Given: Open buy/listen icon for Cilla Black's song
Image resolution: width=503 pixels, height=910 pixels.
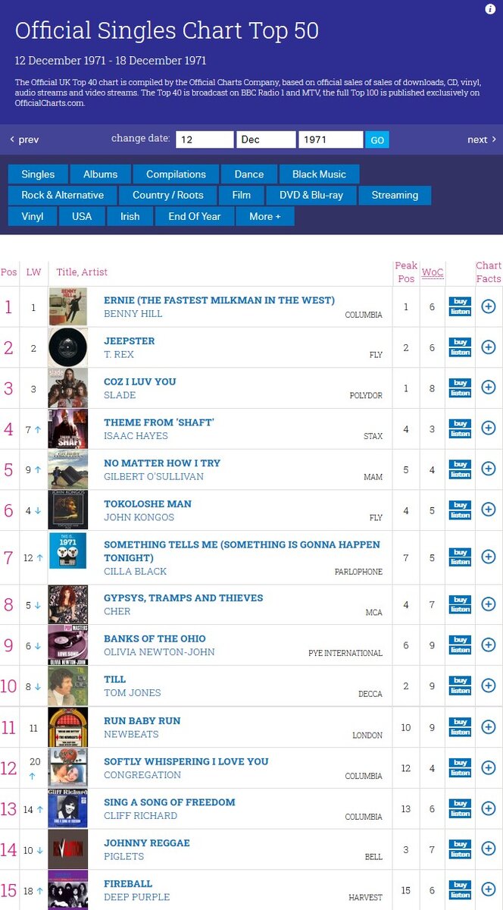Looking at the screenshot, I should [x=460, y=557].
